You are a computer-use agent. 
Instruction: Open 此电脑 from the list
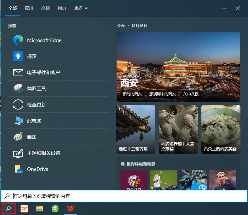pyautogui.click(x=34, y=121)
